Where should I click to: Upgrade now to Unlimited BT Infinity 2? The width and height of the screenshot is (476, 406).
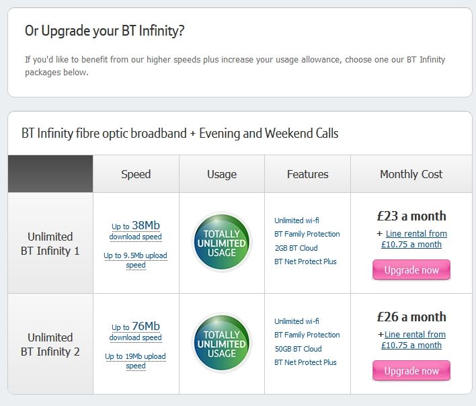tap(411, 370)
